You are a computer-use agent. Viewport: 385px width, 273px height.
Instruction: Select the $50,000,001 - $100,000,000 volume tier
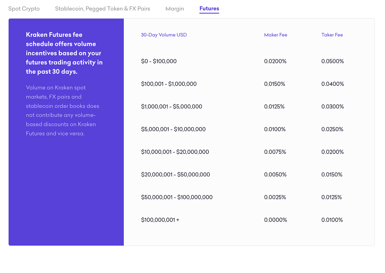point(177,197)
